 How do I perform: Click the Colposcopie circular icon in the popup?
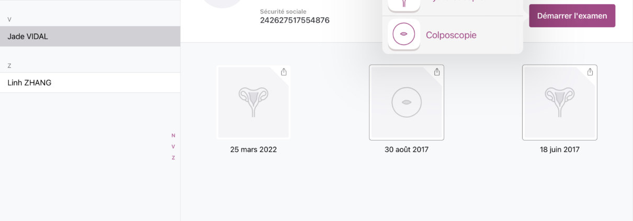coord(403,34)
